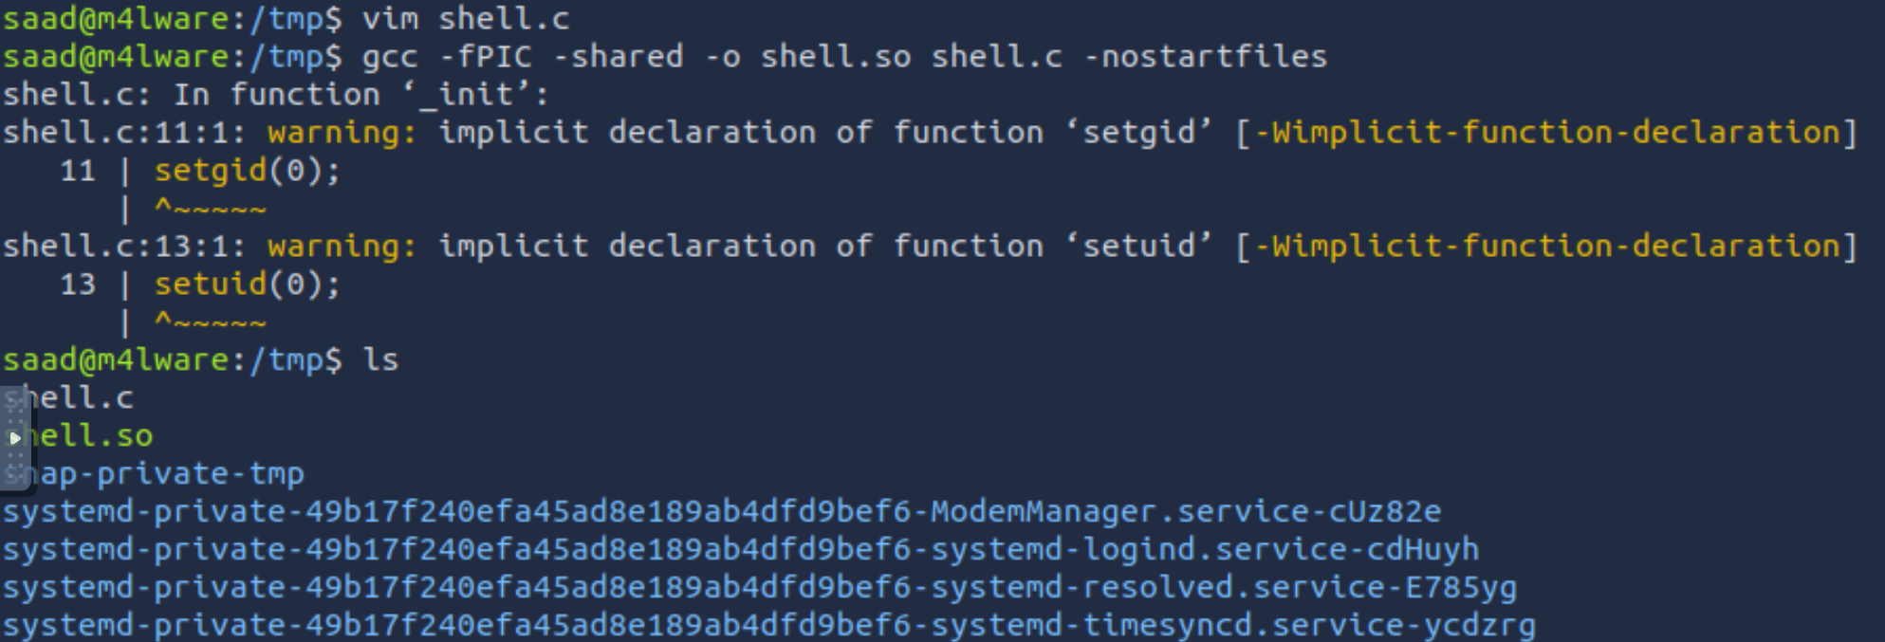Screen dimensions: 1885x642
Task: Click the '-nostartfiles' flag in gcc command
Action: (x=1205, y=57)
